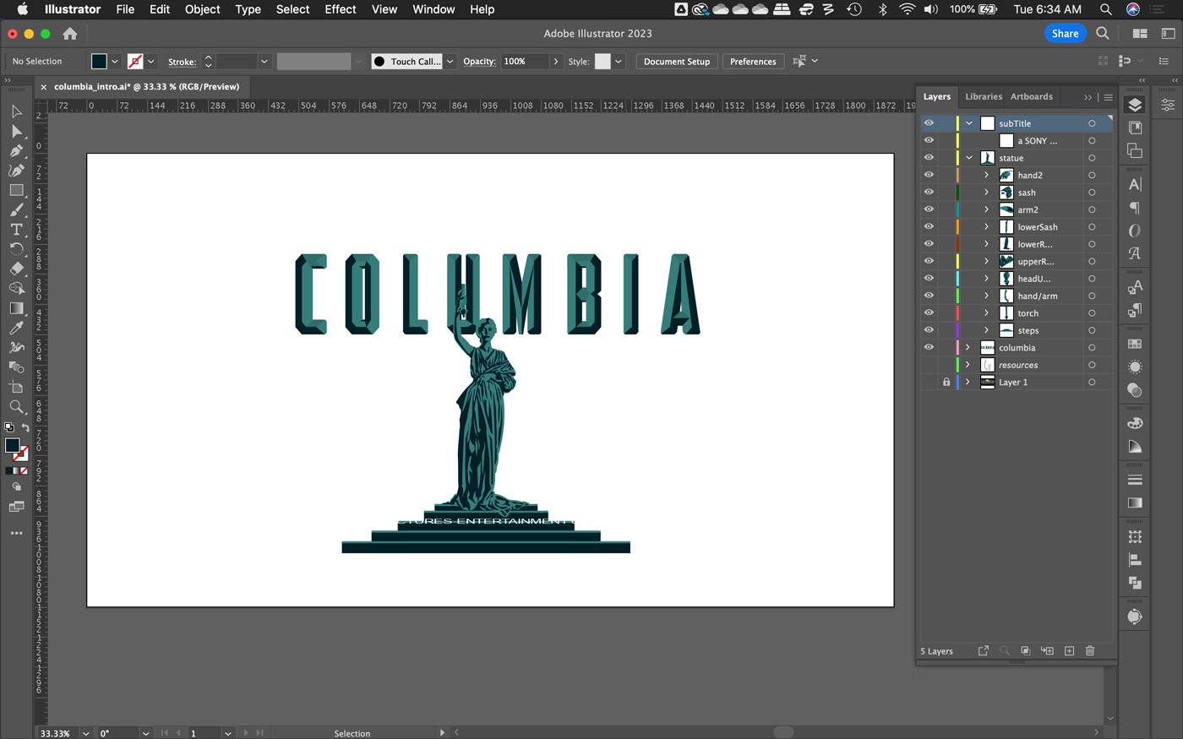Select the Pen tool
This screenshot has width=1183, height=739.
pyautogui.click(x=16, y=150)
